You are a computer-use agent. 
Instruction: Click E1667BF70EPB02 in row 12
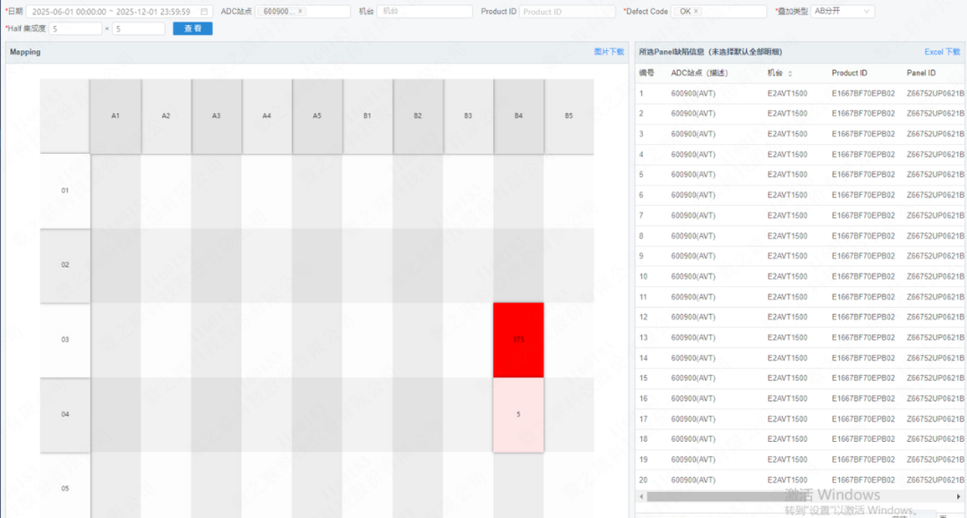point(863,318)
